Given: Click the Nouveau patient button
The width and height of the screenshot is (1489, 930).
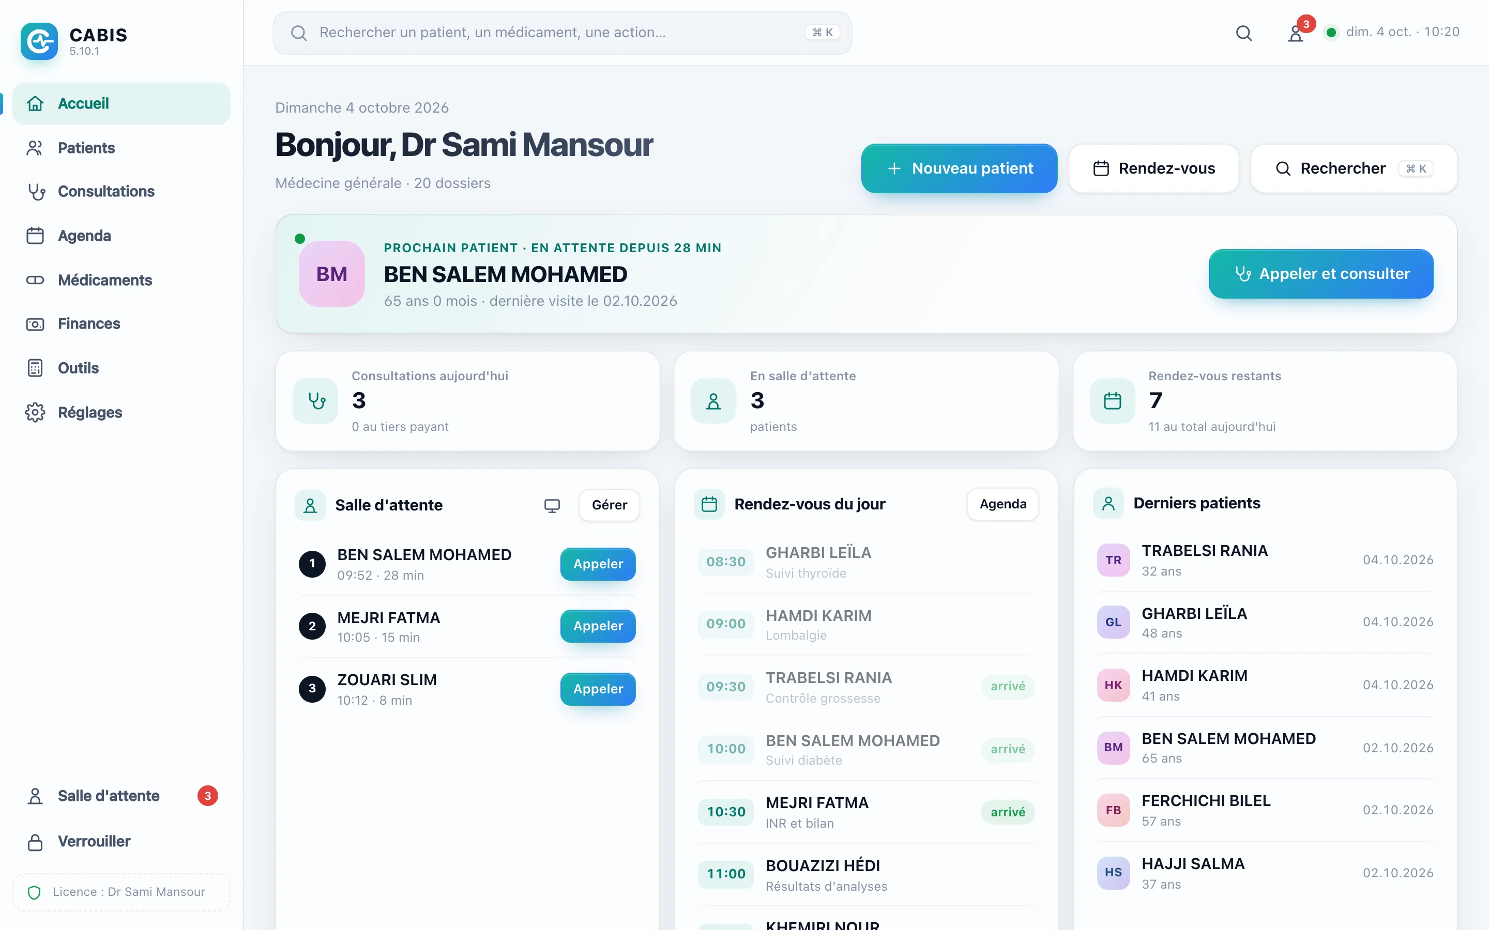Looking at the screenshot, I should 959,168.
